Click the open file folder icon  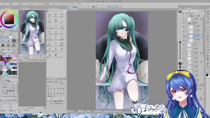coord(74,7)
